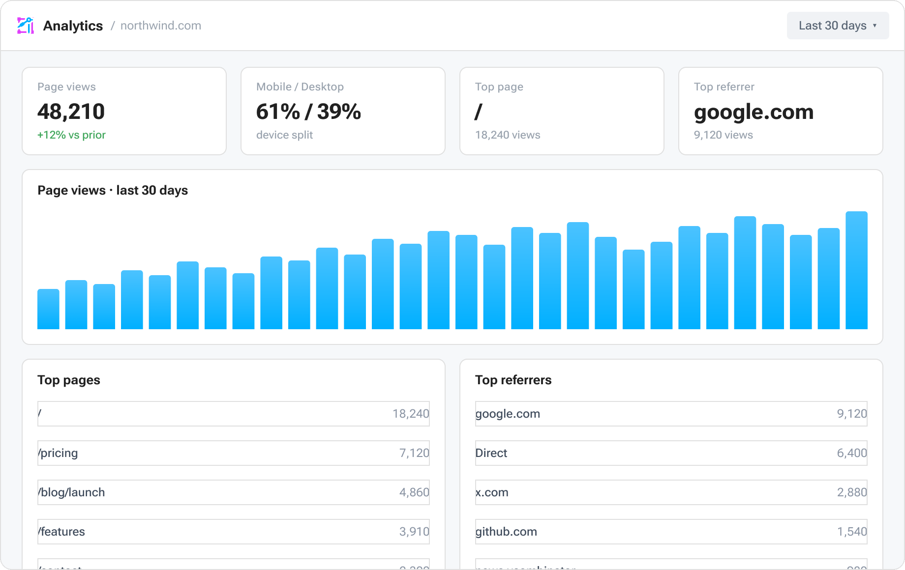Select the Direct referrer row
This screenshot has width=905, height=570.
click(671, 453)
